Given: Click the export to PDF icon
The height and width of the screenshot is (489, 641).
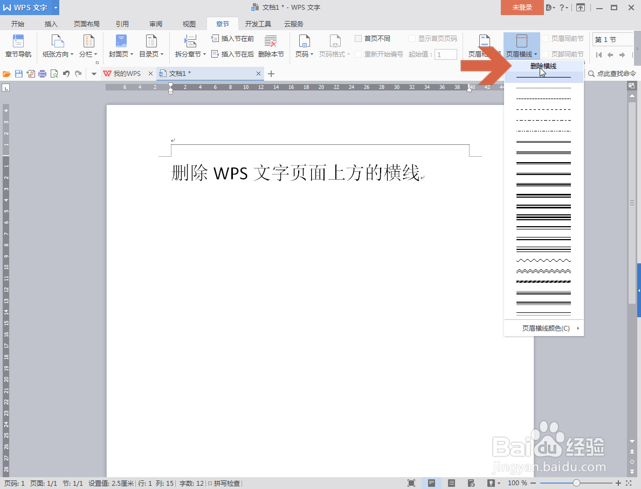Looking at the screenshot, I should (x=30, y=74).
